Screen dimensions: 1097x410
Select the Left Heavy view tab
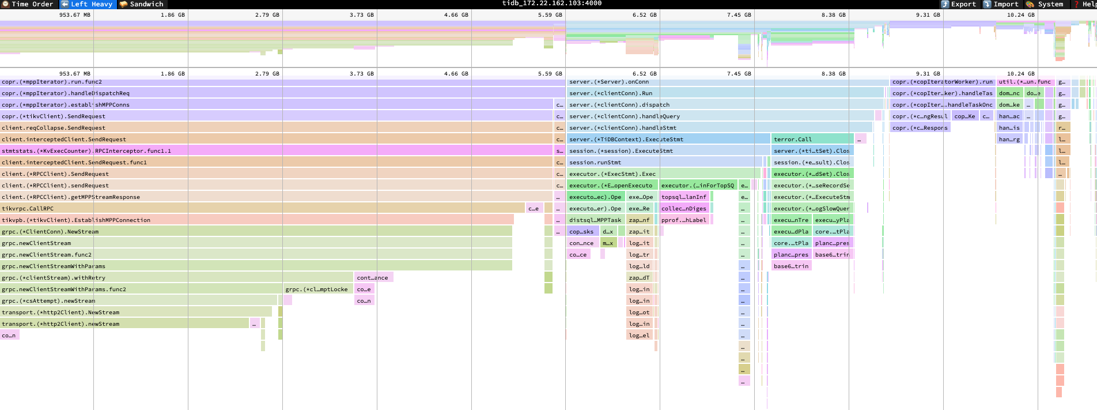coord(87,4)
